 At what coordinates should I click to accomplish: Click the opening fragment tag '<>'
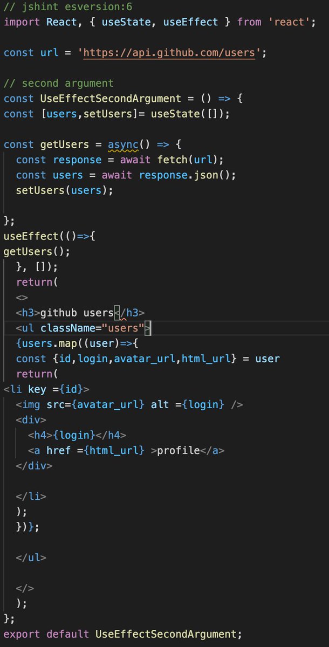22,297
